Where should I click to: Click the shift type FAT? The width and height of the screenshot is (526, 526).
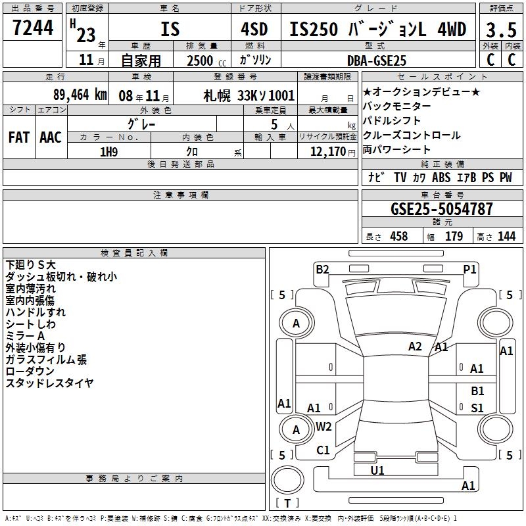click(x=19, y=137)
